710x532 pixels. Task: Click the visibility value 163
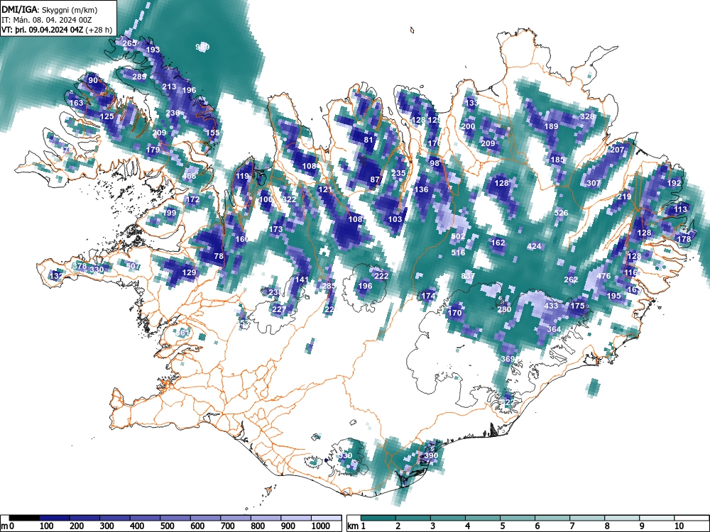[x=76, y=103]
